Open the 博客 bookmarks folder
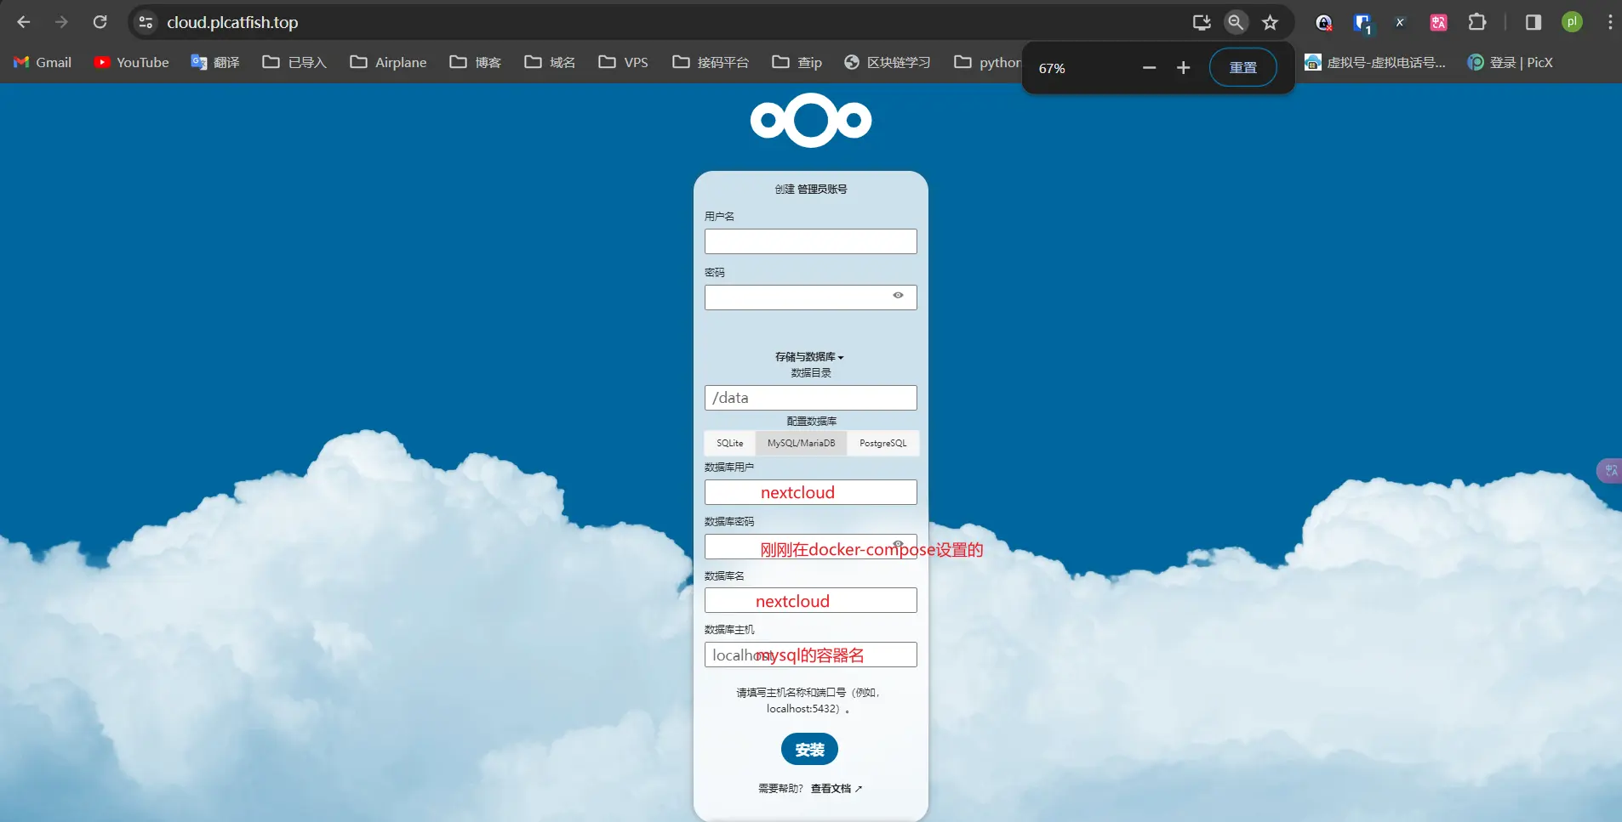The height and width of the screenshot is (822, 1622). 476,62
